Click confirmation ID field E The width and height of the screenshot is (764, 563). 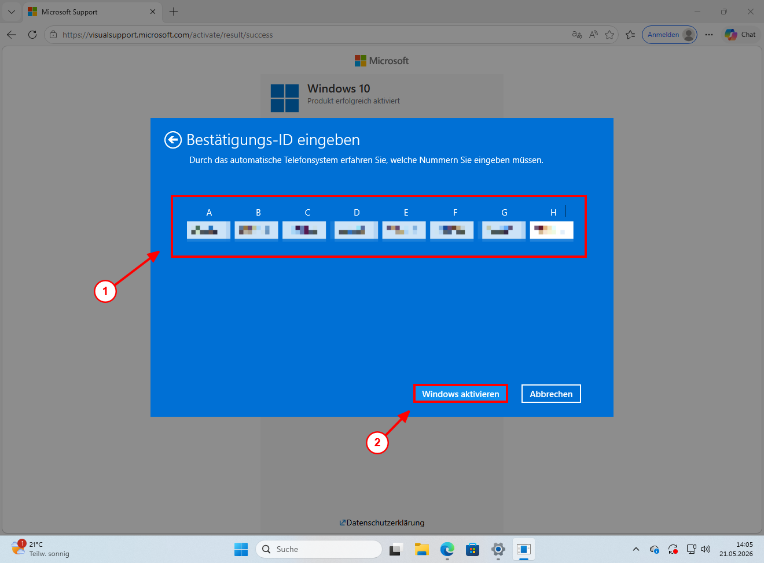(404, 230)
